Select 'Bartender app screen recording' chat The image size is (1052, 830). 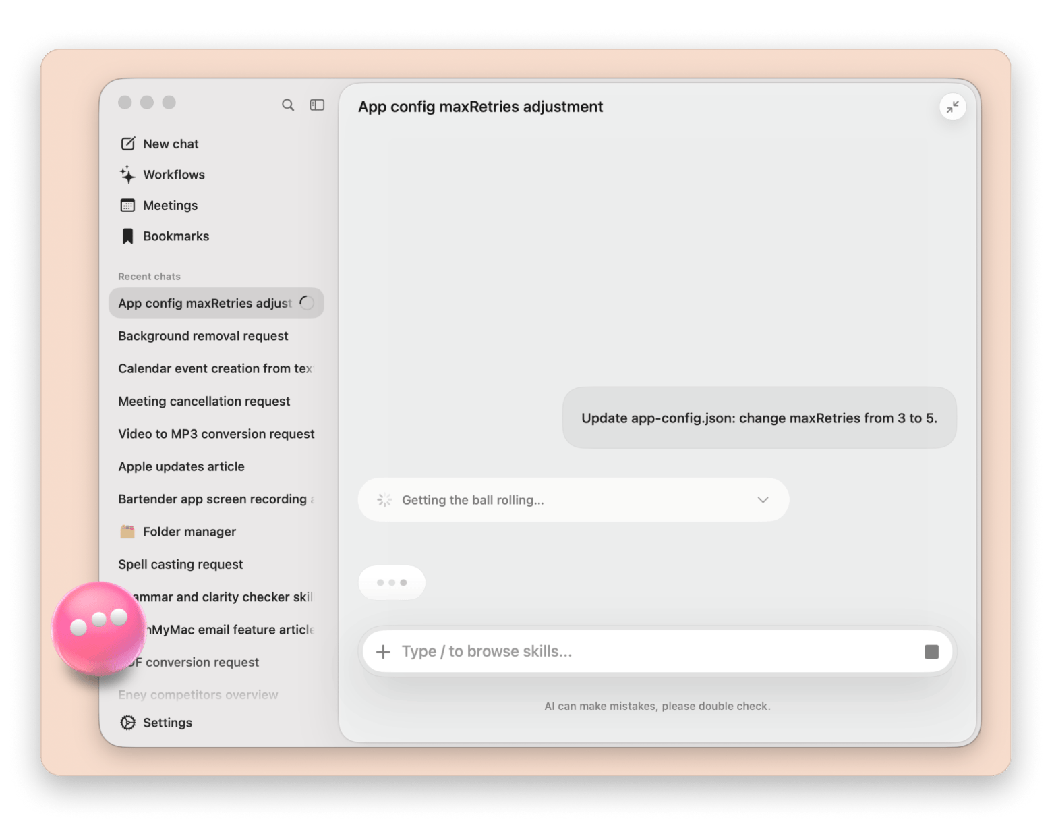click(216, 499)
